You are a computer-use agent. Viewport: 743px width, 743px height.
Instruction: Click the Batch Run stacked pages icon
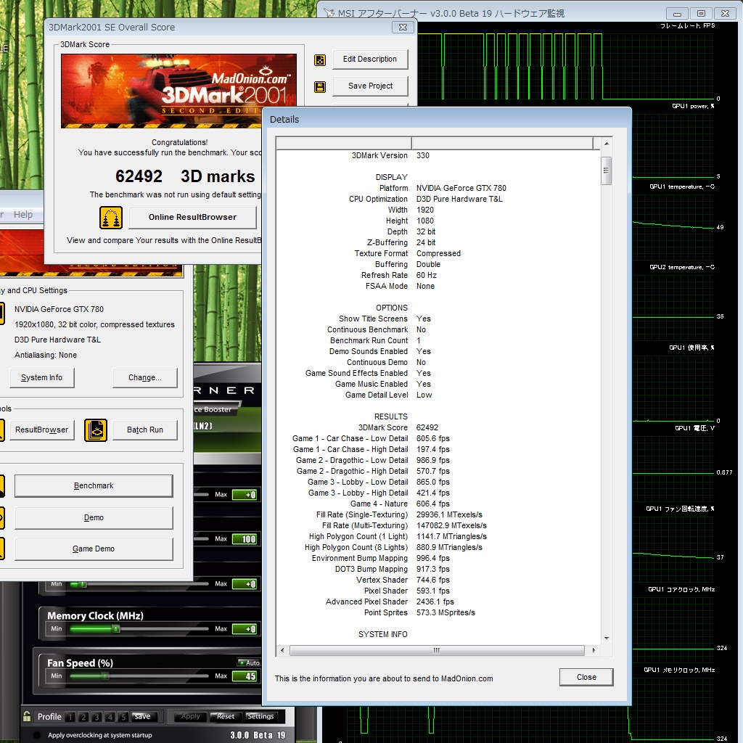pos(95,430)
